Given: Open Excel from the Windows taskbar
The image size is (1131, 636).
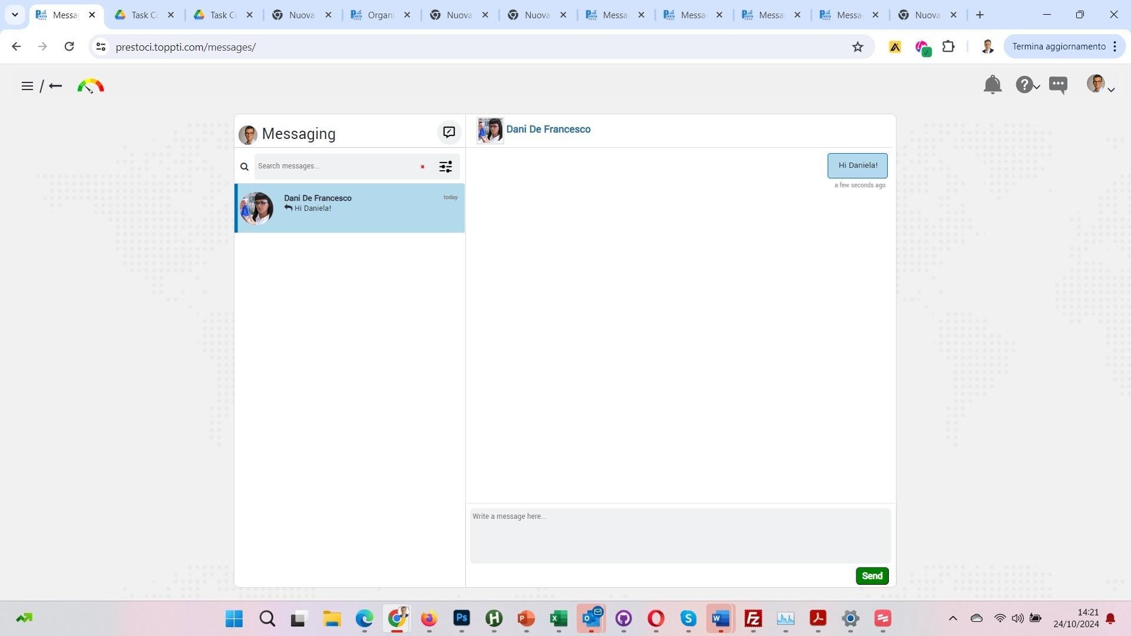Looking at the screenshot, I should point(558,618).
